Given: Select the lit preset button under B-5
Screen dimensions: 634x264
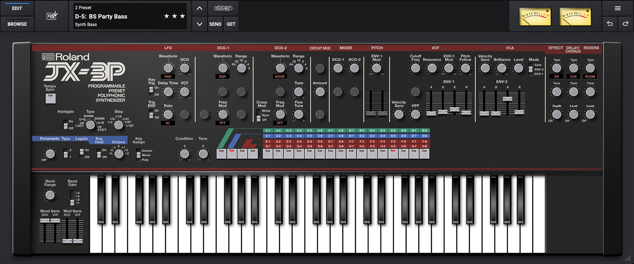Looking at the screenshot, I should pos(393,154).
